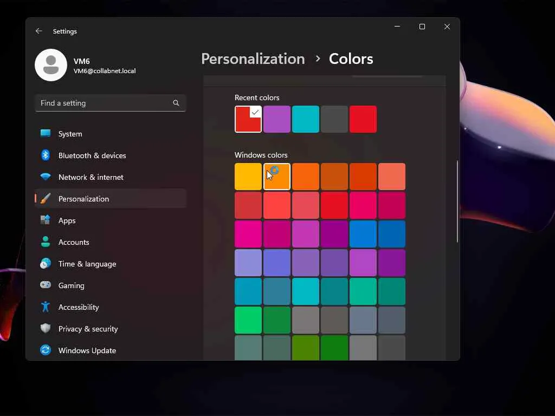Select the dark gray recent color
The image size is (555, 416).
click(334, 119)
